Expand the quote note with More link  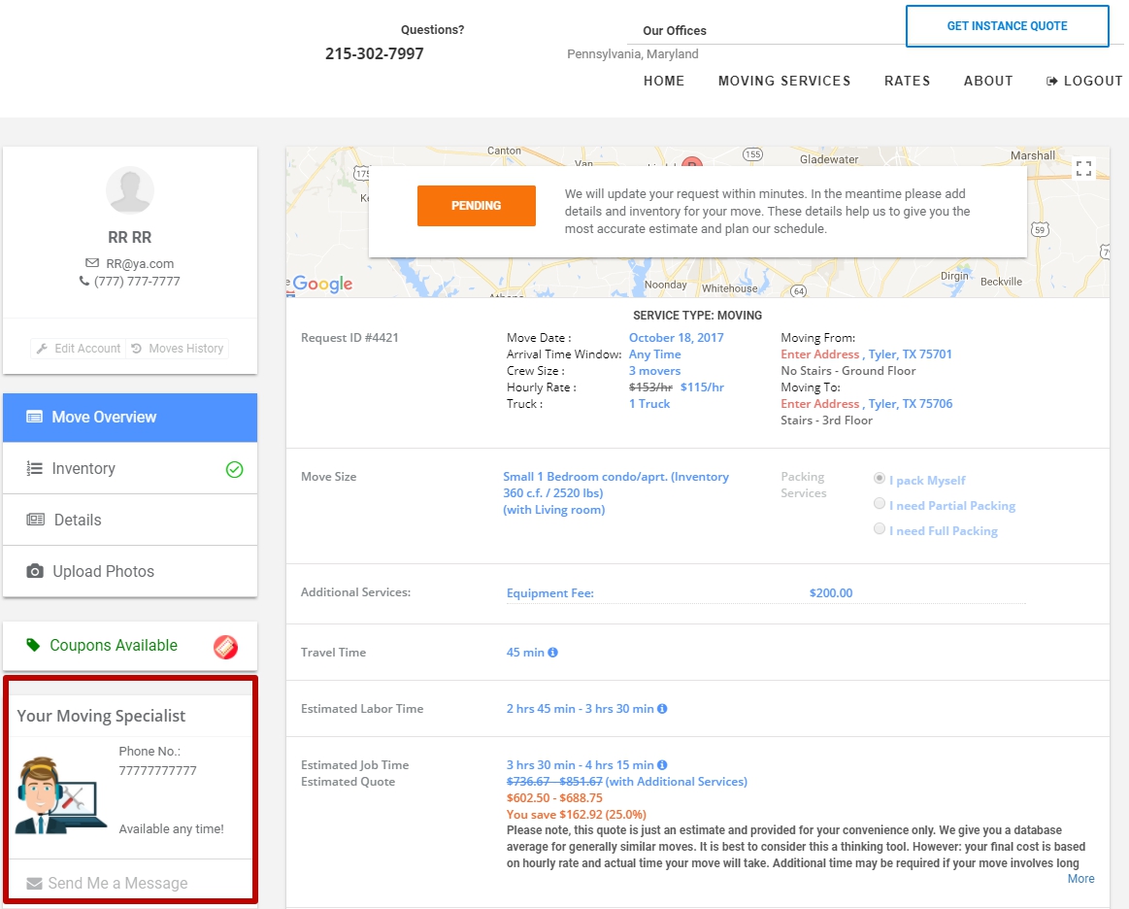pyautogui.click(x=1080, y=879)
